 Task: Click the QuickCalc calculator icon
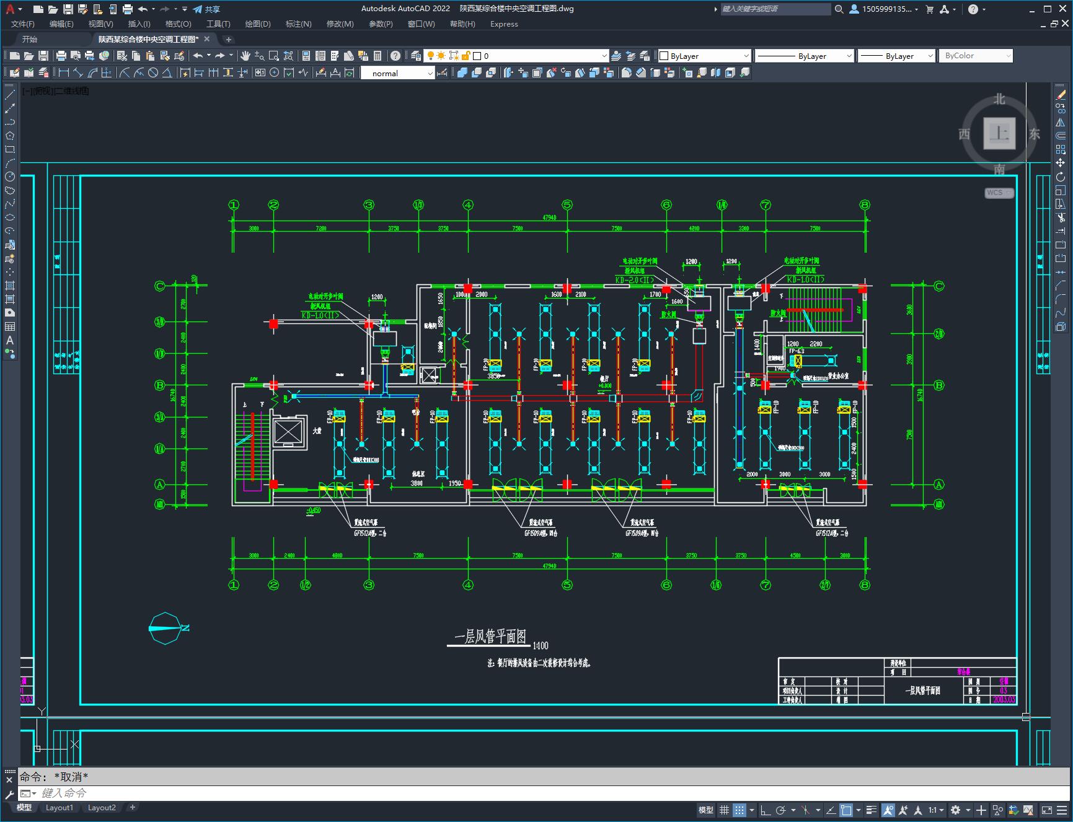pyautogui.click(x=378, y=56)
